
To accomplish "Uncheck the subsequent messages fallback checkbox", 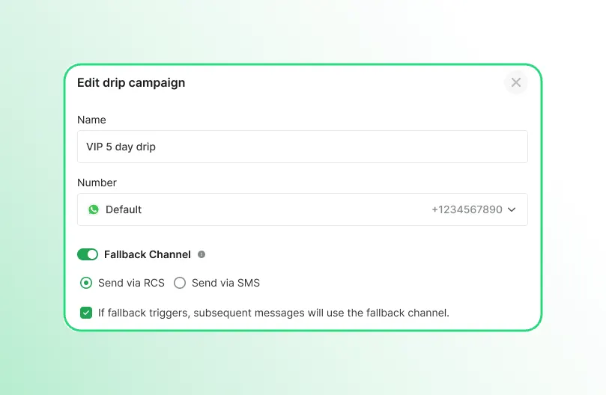I will pos(86,313).
